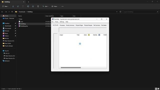Click the Cut icon in Explorer toolbar
The height and width of the screenshot is (90, 160).
(13, 6)
